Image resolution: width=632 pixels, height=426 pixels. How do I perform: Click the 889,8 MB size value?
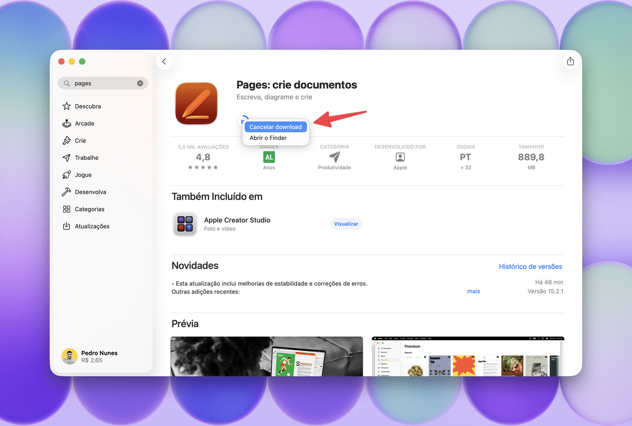[x=531, y=157]
